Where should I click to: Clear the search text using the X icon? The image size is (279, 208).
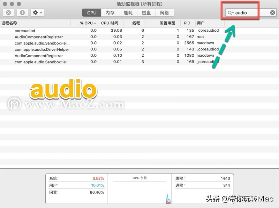click(x=272, y=13)
